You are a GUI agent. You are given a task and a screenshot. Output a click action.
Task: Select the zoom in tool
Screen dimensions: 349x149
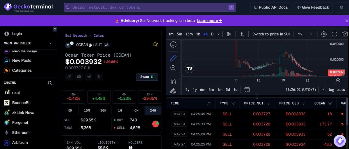[173, 68]
